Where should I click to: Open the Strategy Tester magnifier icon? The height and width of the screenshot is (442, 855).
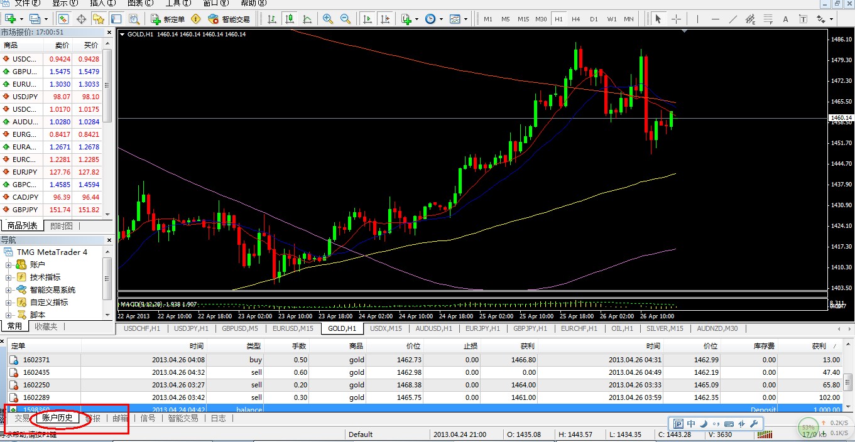pos(133,19)
